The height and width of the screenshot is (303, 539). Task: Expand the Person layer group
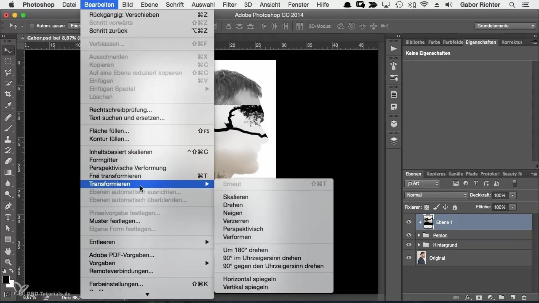click(419, 235)
